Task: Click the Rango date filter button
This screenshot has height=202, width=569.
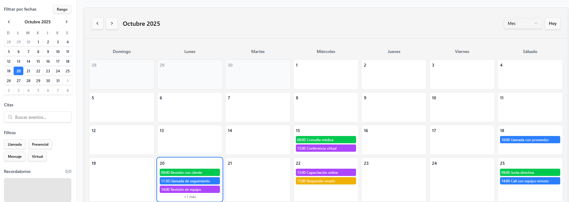Action: tap(62, 9)
